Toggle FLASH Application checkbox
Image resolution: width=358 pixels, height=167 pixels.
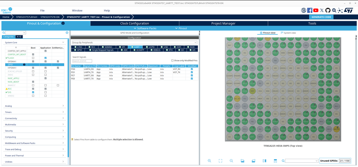tap(46, 58)
